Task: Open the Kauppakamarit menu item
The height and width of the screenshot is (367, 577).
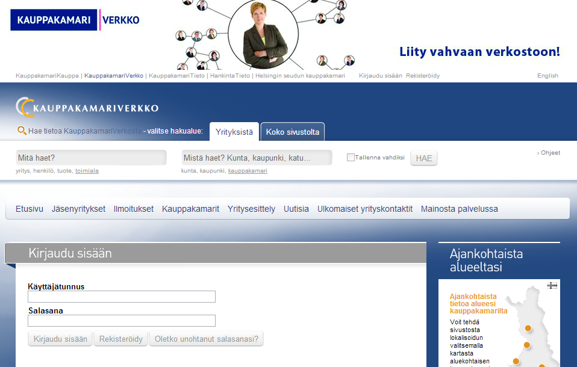Action: 190,209
